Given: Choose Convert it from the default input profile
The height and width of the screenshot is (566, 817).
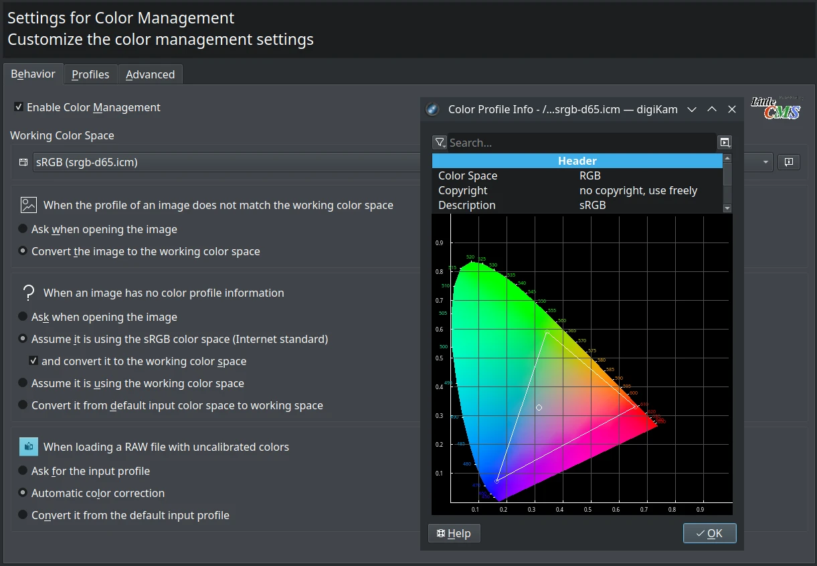Looking at the screenshot, I should point(21,516).
